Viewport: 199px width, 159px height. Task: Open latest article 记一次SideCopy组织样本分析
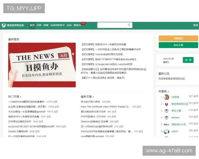(x=97, y=127)
